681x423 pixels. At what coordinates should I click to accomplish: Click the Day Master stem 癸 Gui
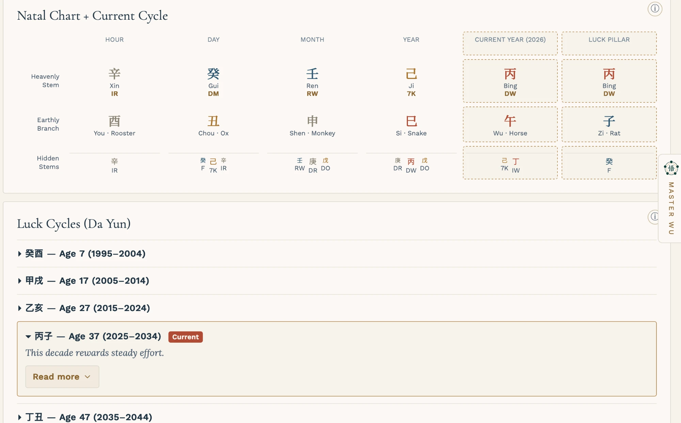[213, 82]
